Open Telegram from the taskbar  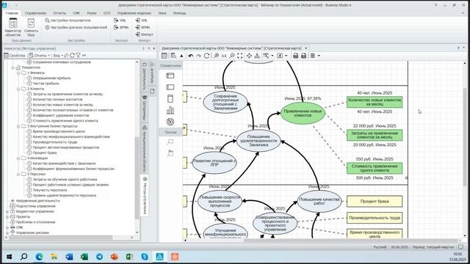click(x=100, y=257)
